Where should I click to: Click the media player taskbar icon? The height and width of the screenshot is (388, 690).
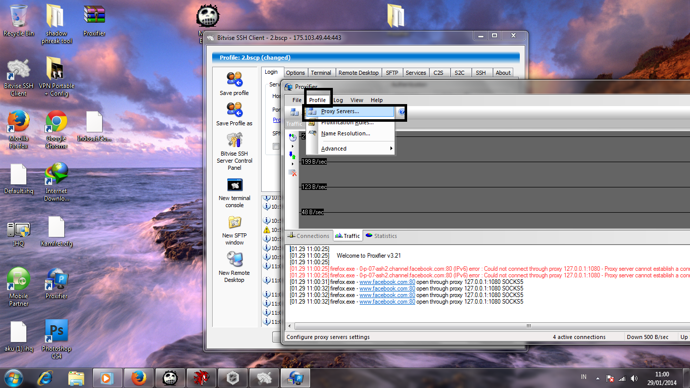click(x=107, y=378)
